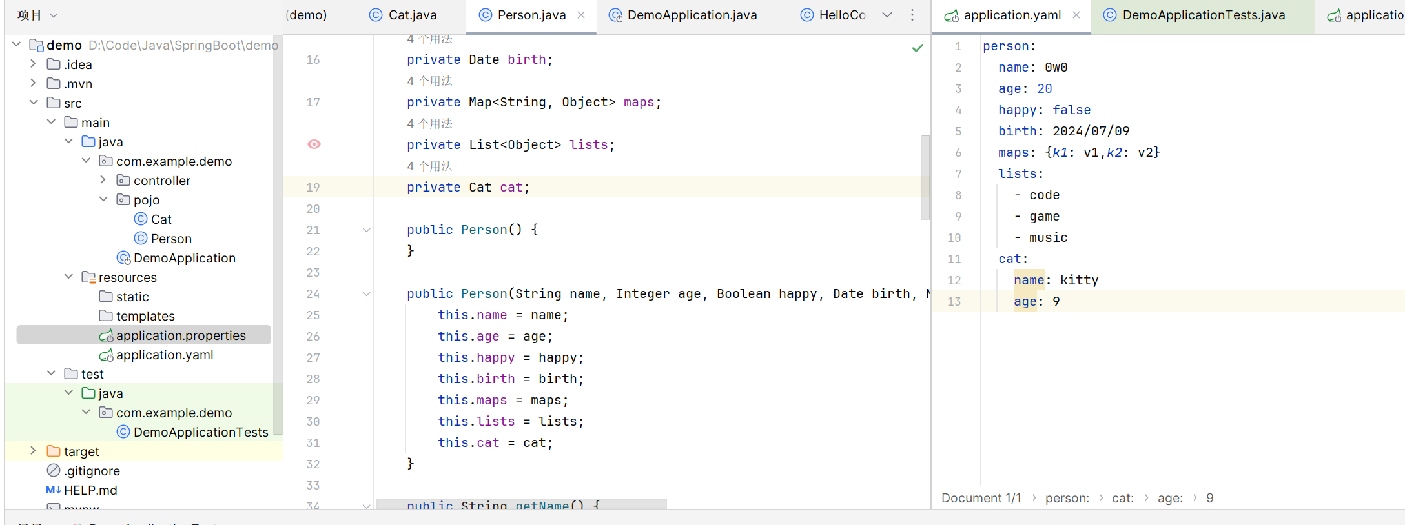Click 'cat:' in the yaml breadcrumb
1405x525 pixels.
[1122, 498]
